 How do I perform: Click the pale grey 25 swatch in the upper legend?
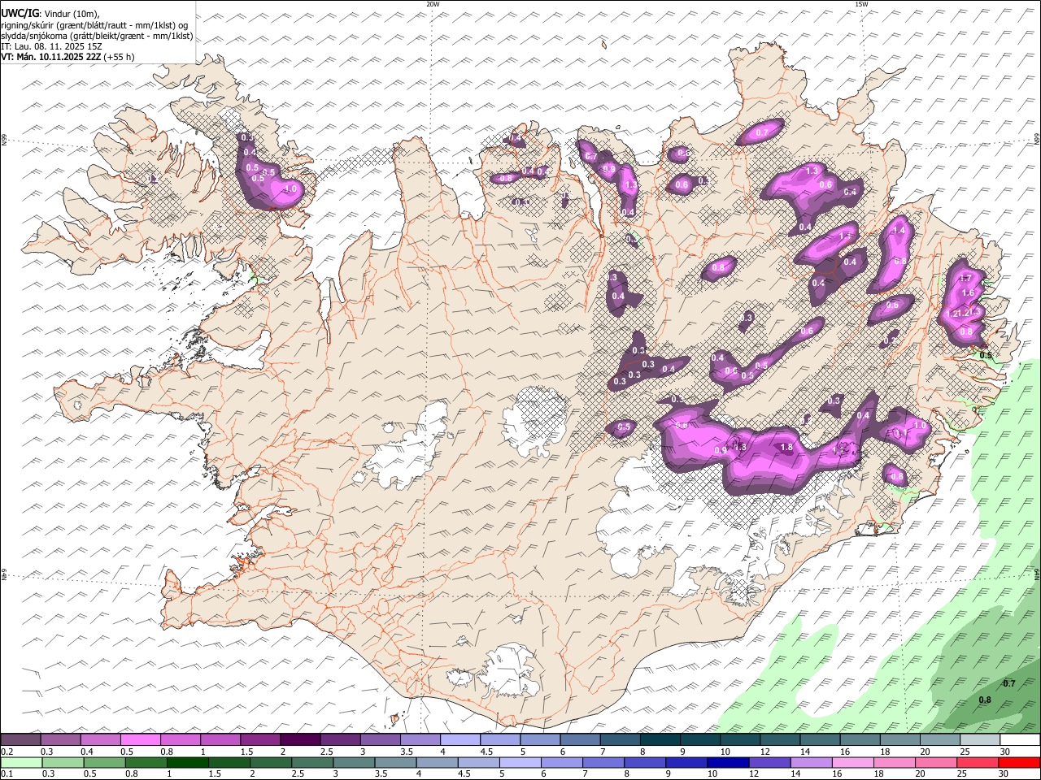coord(980,740)
